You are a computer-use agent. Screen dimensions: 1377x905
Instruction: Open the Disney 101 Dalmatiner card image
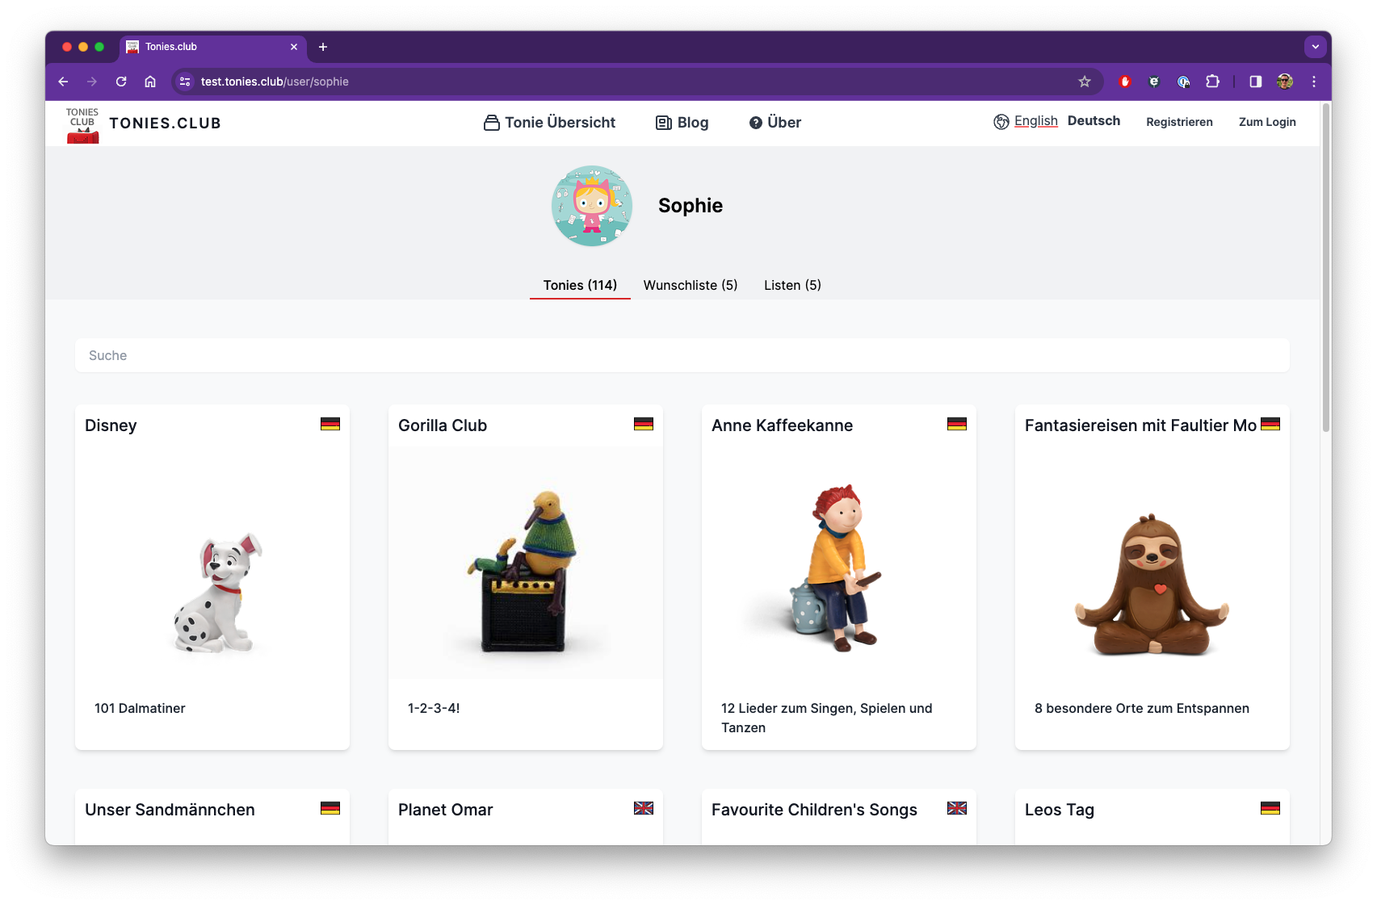[x=212, y=563]
